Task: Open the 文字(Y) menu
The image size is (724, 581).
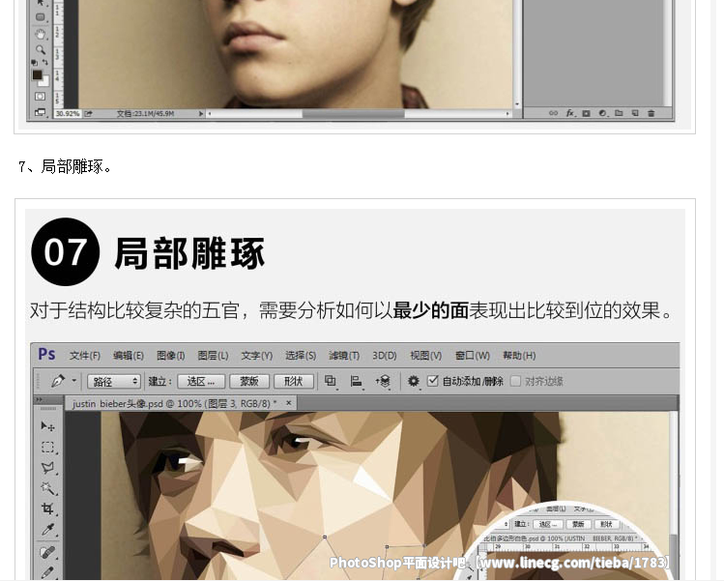Action: pos(257,356)
